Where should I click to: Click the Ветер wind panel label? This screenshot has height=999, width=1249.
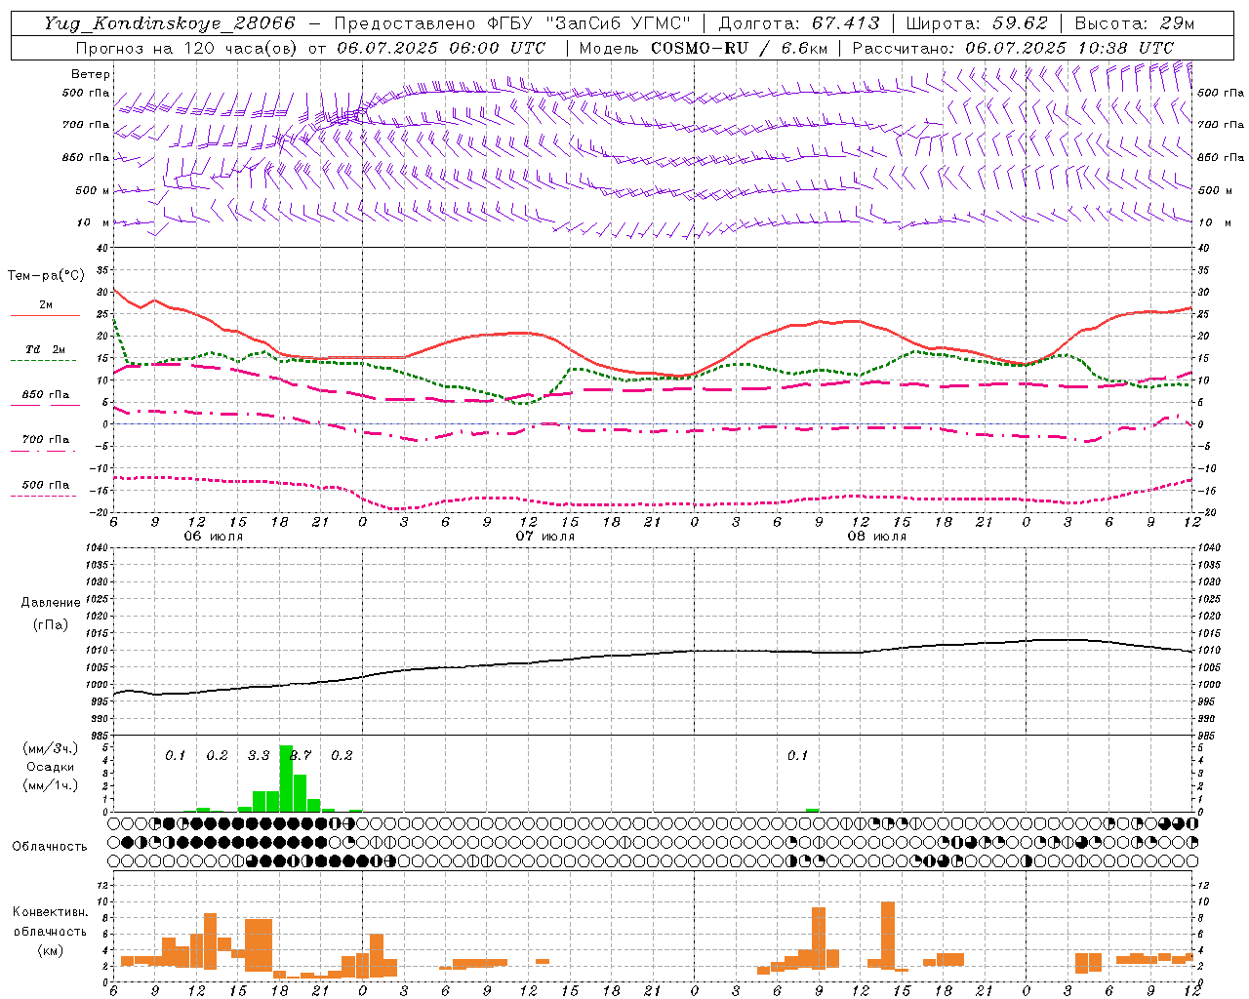(91, 74)
